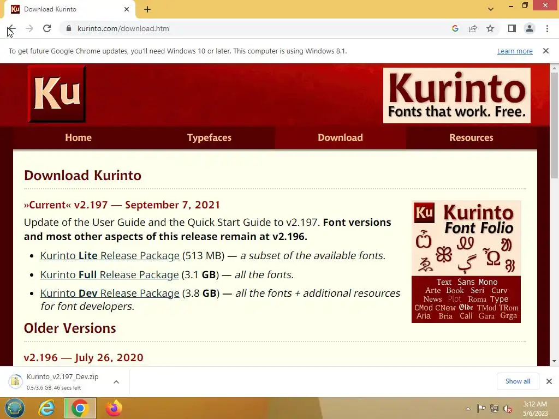The image size is (559, 419).
Task: Click the forward navigation arrow
Action: click(x=29, y=28)
